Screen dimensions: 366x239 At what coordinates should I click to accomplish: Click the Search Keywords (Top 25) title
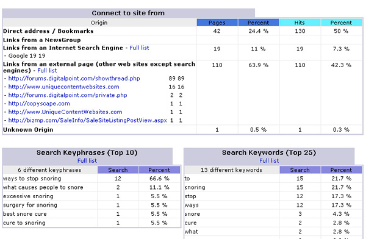coord(269,152)
